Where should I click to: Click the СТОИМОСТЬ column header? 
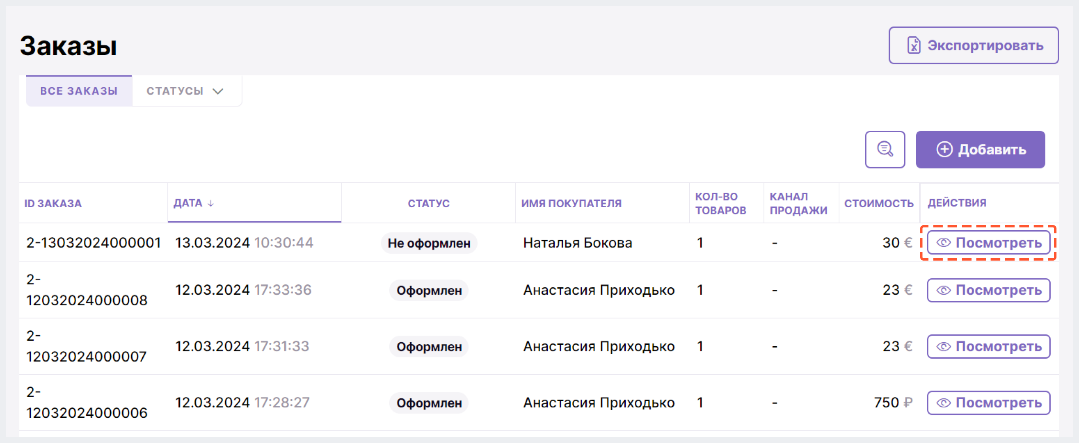[878, 203]
